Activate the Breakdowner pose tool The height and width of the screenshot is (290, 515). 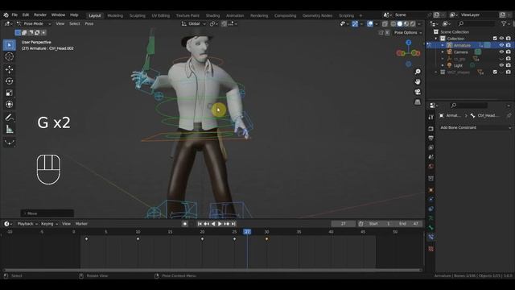pyautogui.click(x=9, y=142)
